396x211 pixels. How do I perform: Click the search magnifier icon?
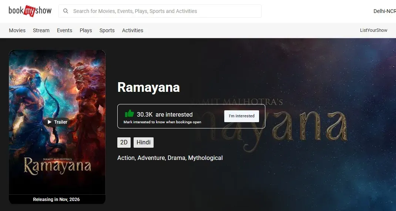[x=66, y=11]
